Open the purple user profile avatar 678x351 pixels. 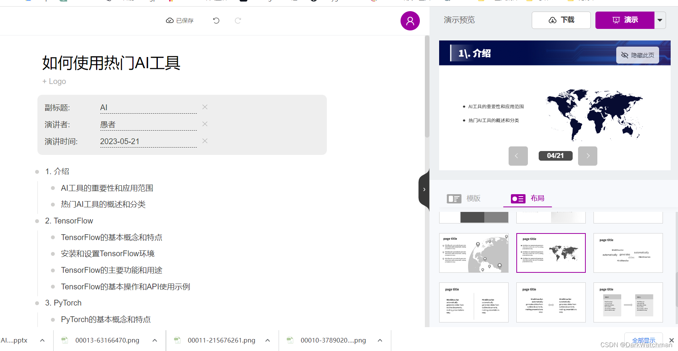click(410, 21)
